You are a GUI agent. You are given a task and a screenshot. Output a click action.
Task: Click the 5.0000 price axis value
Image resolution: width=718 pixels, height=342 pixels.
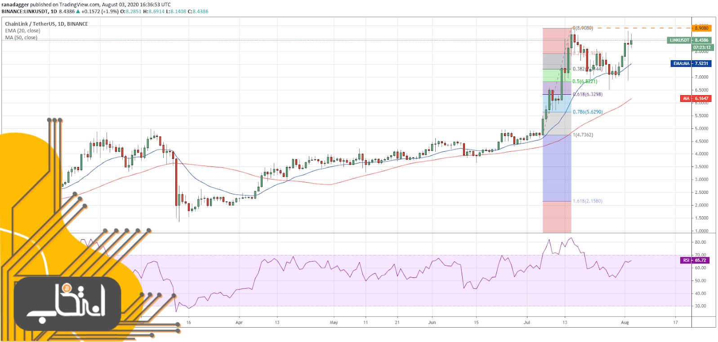[701, 128]
